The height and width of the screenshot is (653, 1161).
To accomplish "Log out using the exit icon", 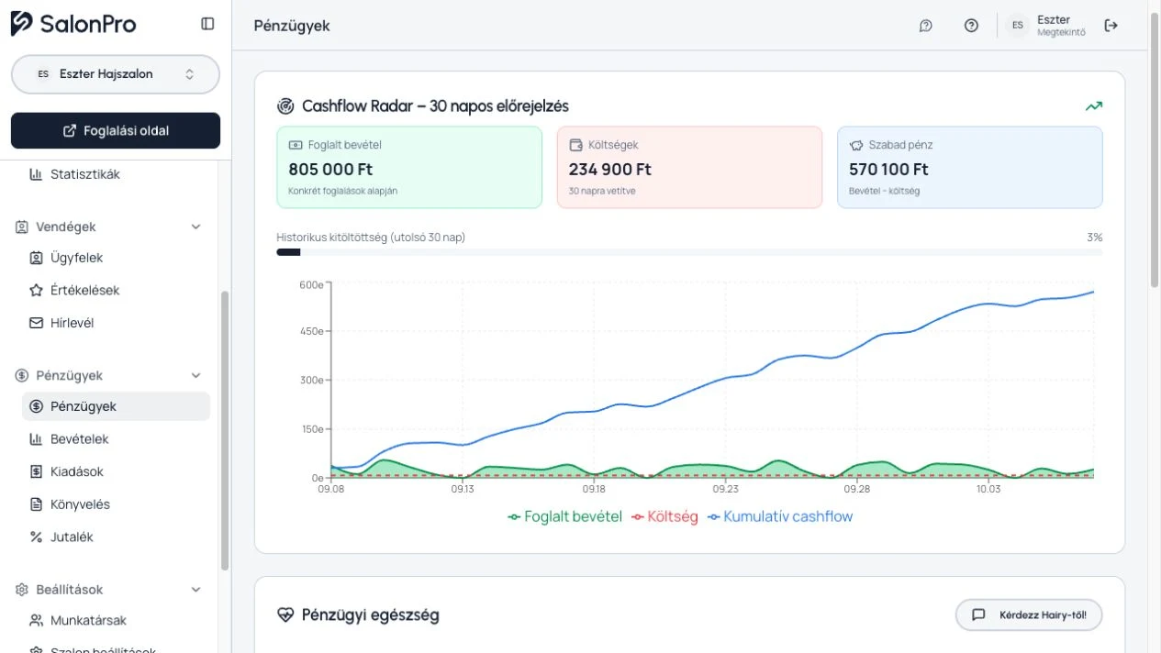I will coord(1111,26).
